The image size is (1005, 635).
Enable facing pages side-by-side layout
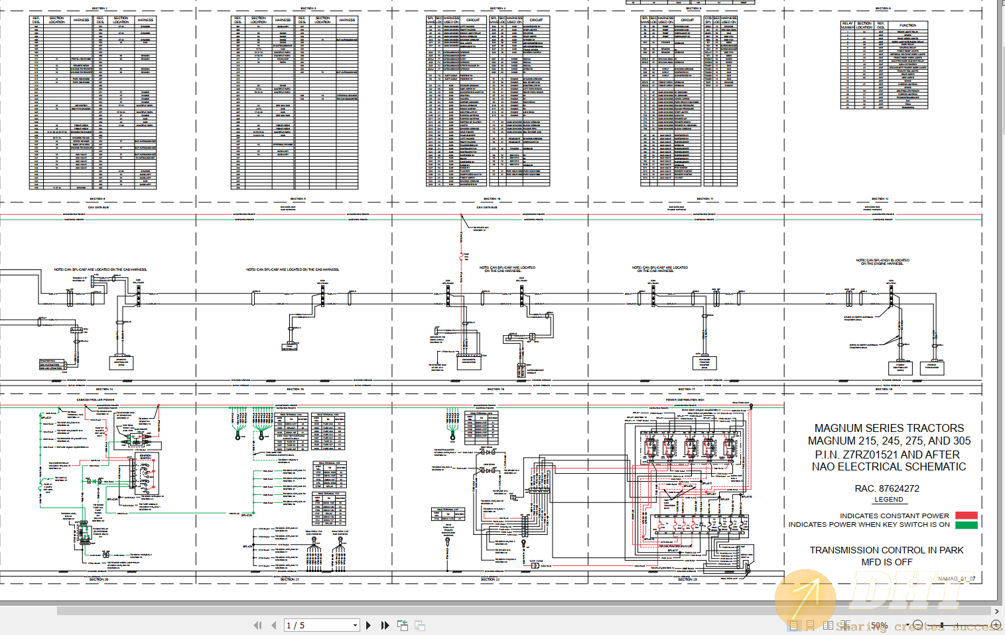[829, 624]
